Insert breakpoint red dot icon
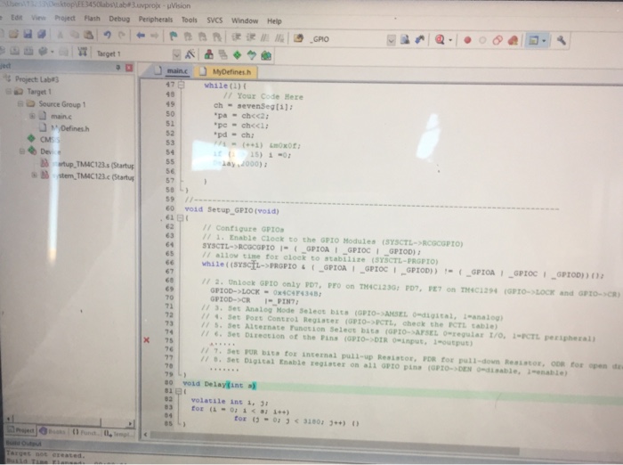 (467, 40)
